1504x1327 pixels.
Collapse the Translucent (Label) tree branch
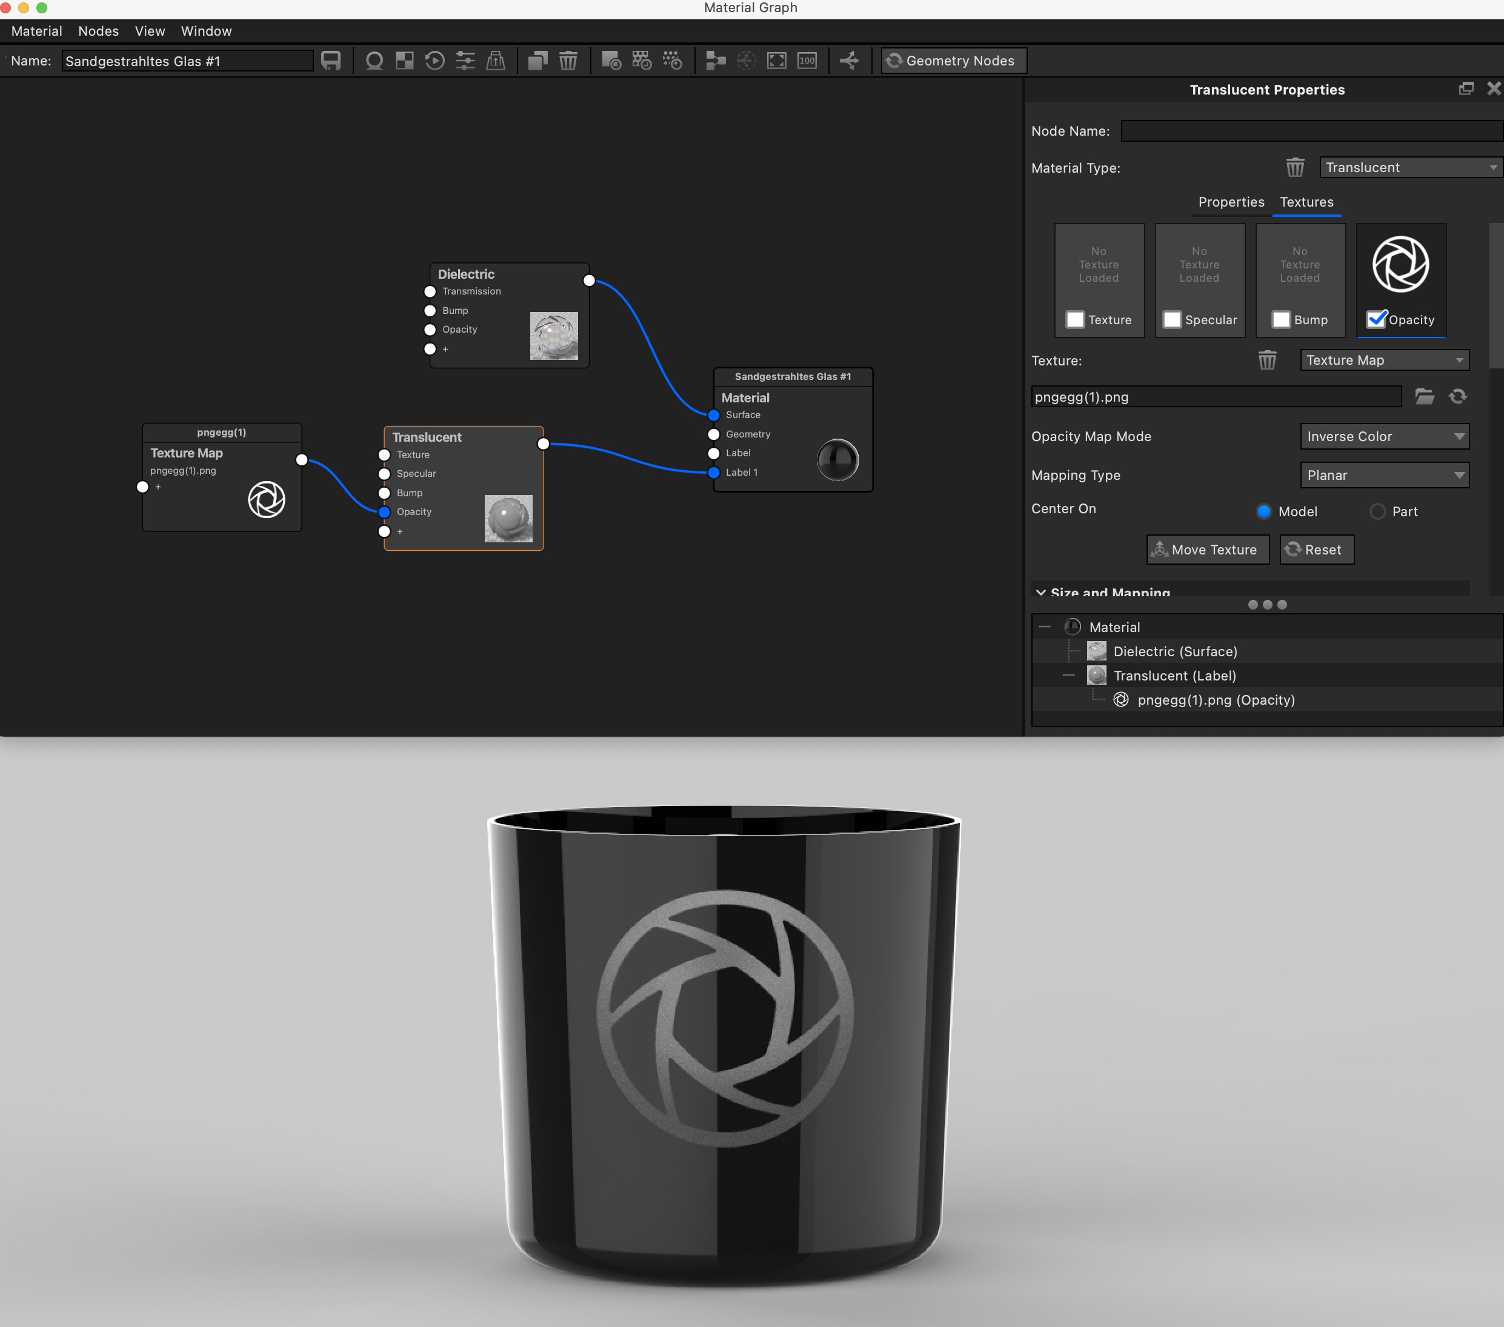tap(1069, 675)
